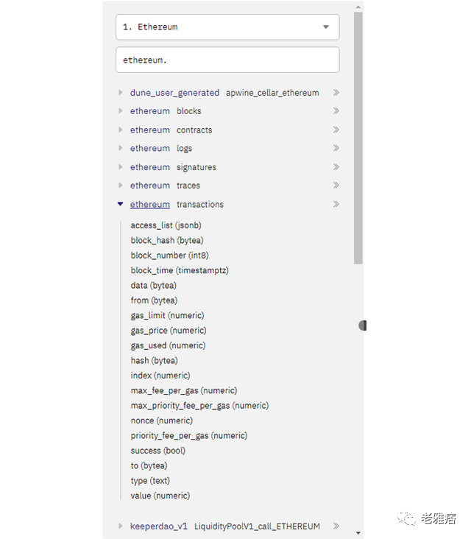The width and height of the screenshot is (471, 539).
Task: Select the value (numeric) column
Action: click(x=160, y=496)
